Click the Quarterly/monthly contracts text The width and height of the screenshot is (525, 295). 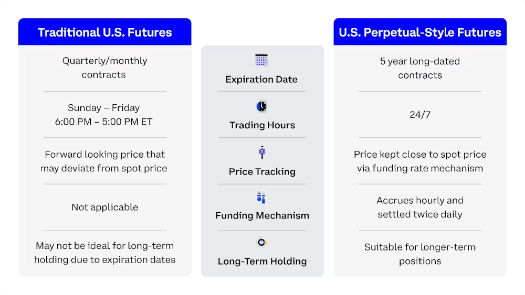[x=104, y=68]
